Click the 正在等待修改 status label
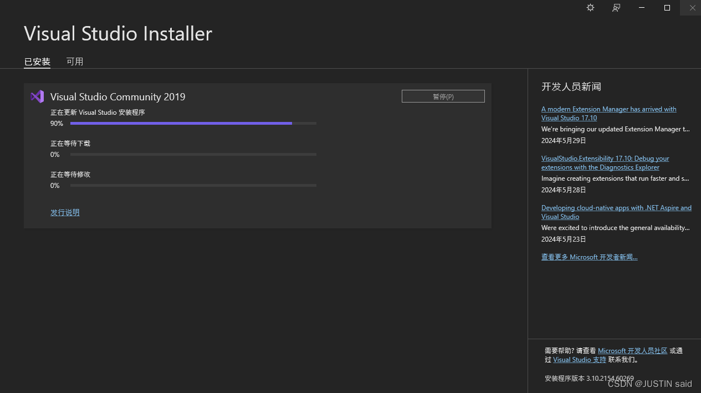Image resolution: width=701 pixels, height=393 pixels. tap(70, 175)
